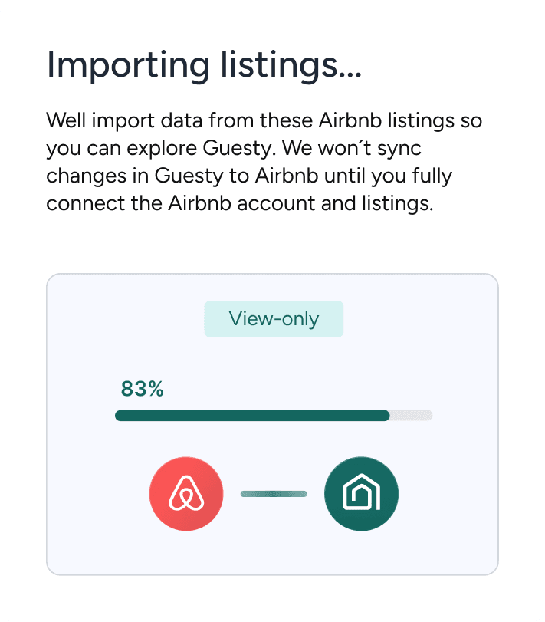Click the connector line between the logos

tap(274, 494)
